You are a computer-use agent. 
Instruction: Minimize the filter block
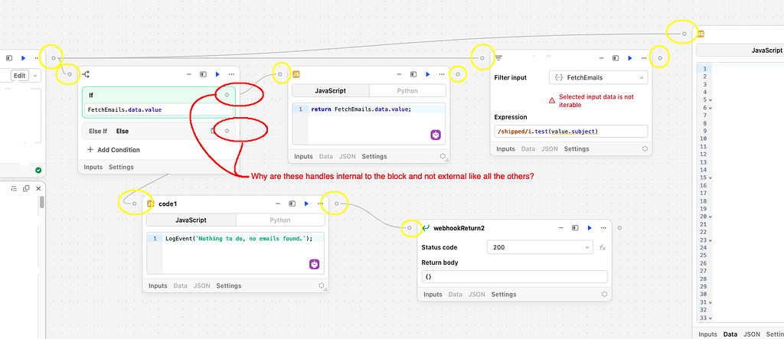click(x=602, y=58)
